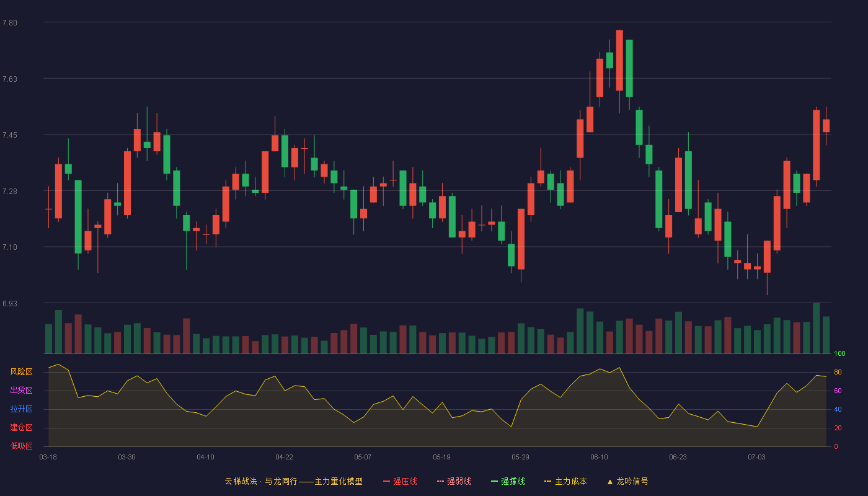Click the 7.28 price axis label
Viewport: 868px width, 496px height.
coord(10,192)
